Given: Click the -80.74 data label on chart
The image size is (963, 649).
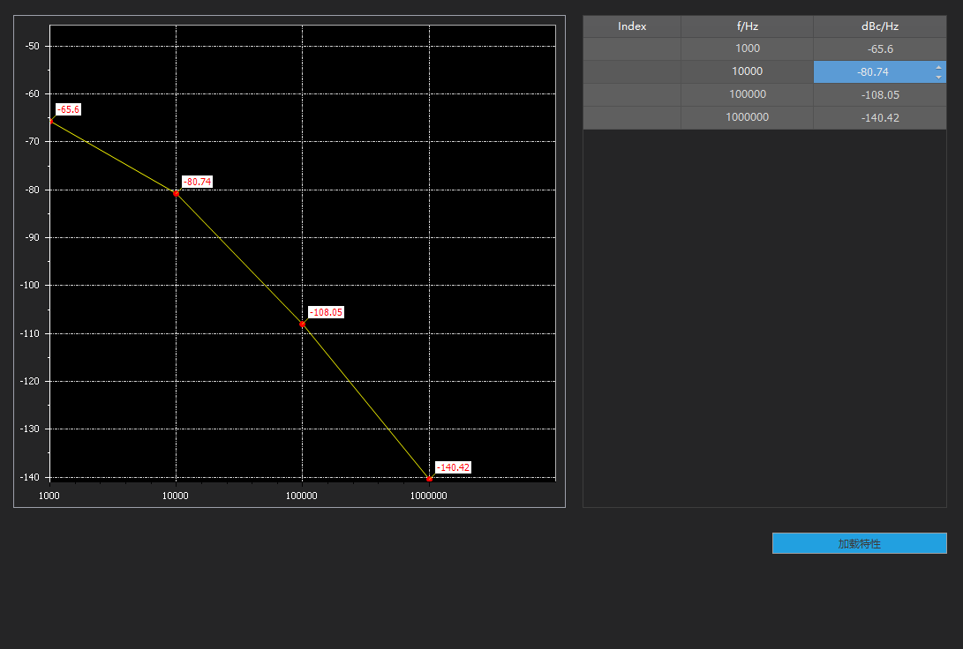Looking at the screenshot, I should (x=197, y=182).
